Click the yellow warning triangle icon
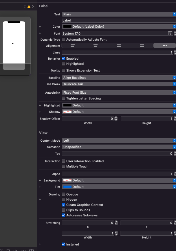Viewport: 176px width, 251px height. [29, 6]
